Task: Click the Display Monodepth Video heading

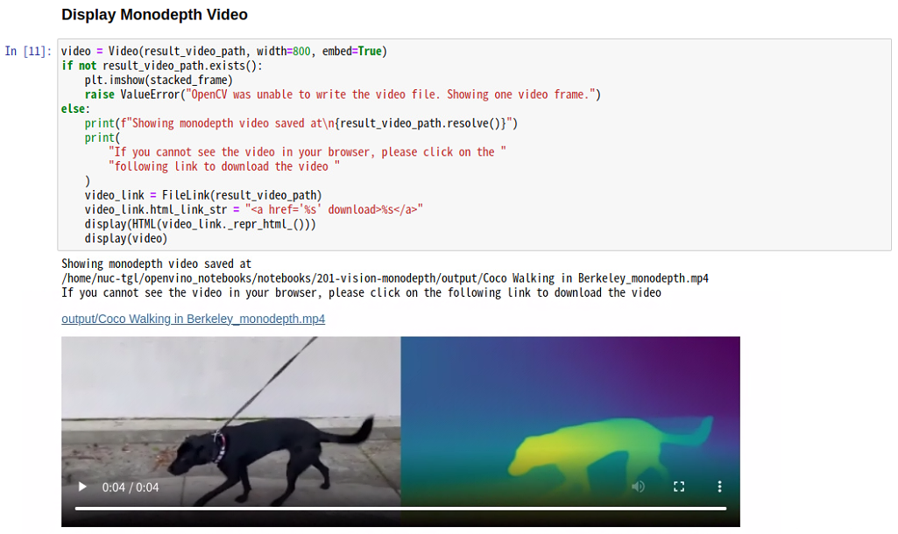Action: 154,15
